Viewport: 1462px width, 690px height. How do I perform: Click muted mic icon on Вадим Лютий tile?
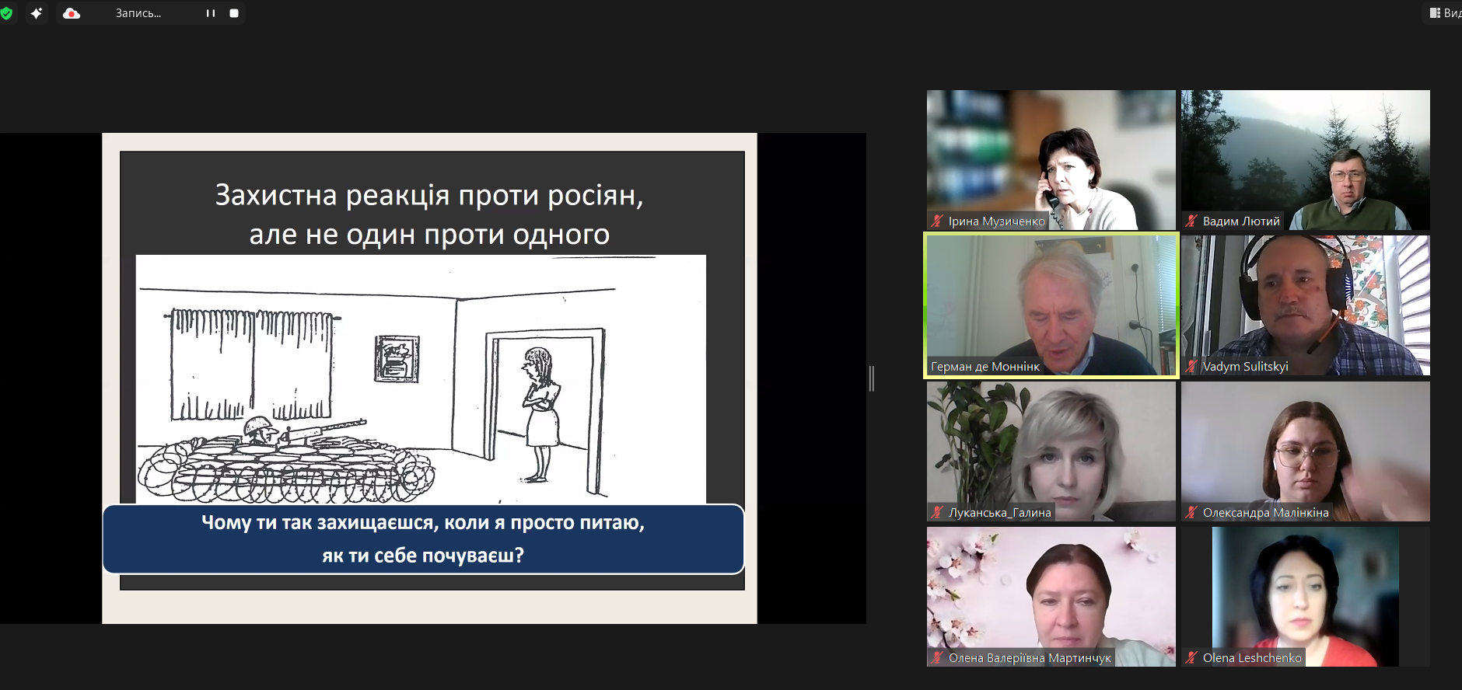click(1191, 221)
